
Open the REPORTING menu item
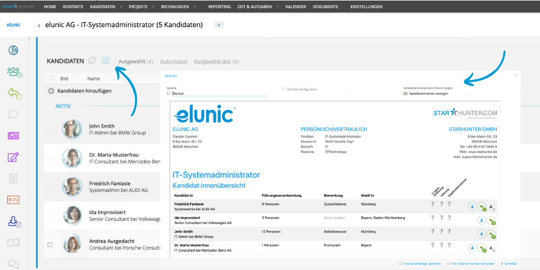(219, 6)
